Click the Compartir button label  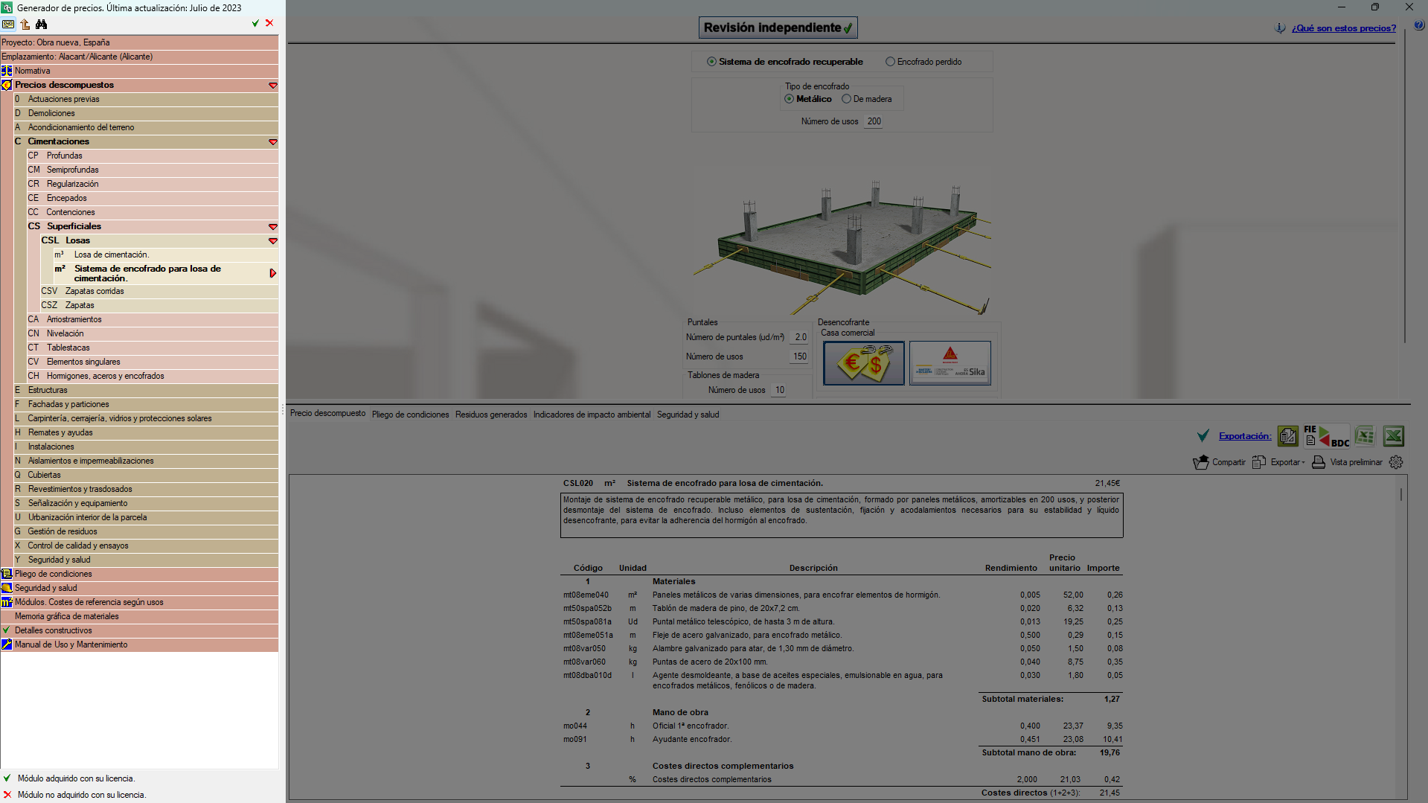tap(1229, 462)
